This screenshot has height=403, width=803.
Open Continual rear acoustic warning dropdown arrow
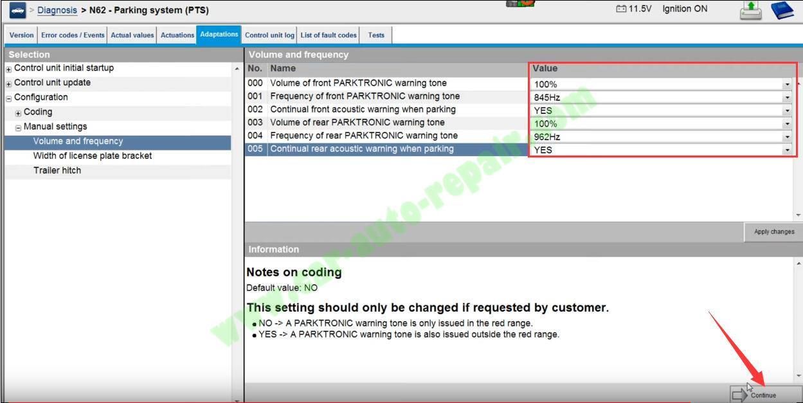[x=787, y=150]
